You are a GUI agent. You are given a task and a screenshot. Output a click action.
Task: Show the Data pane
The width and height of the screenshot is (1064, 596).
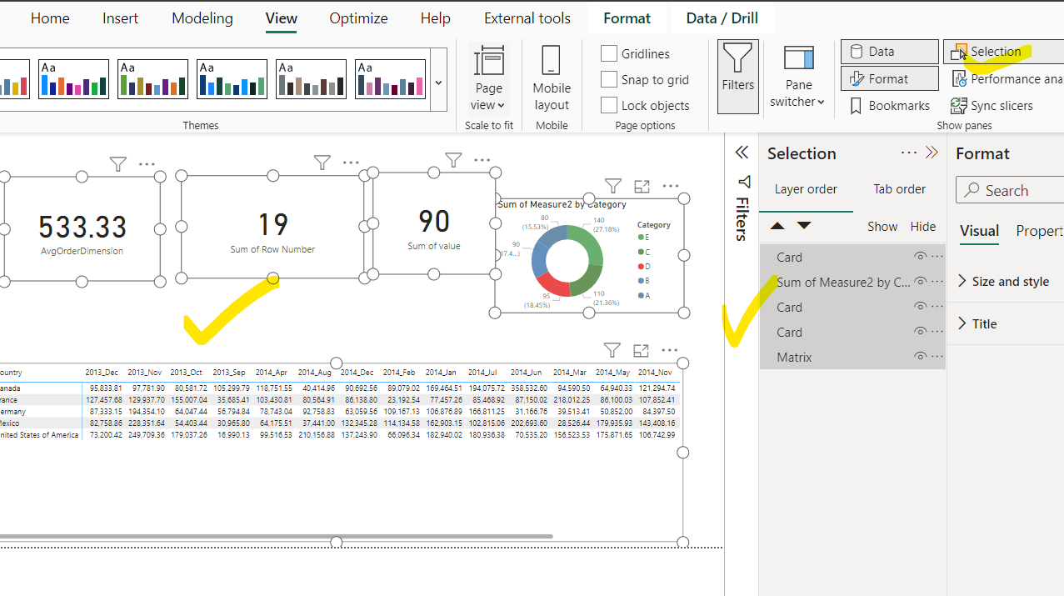(889, 52)
